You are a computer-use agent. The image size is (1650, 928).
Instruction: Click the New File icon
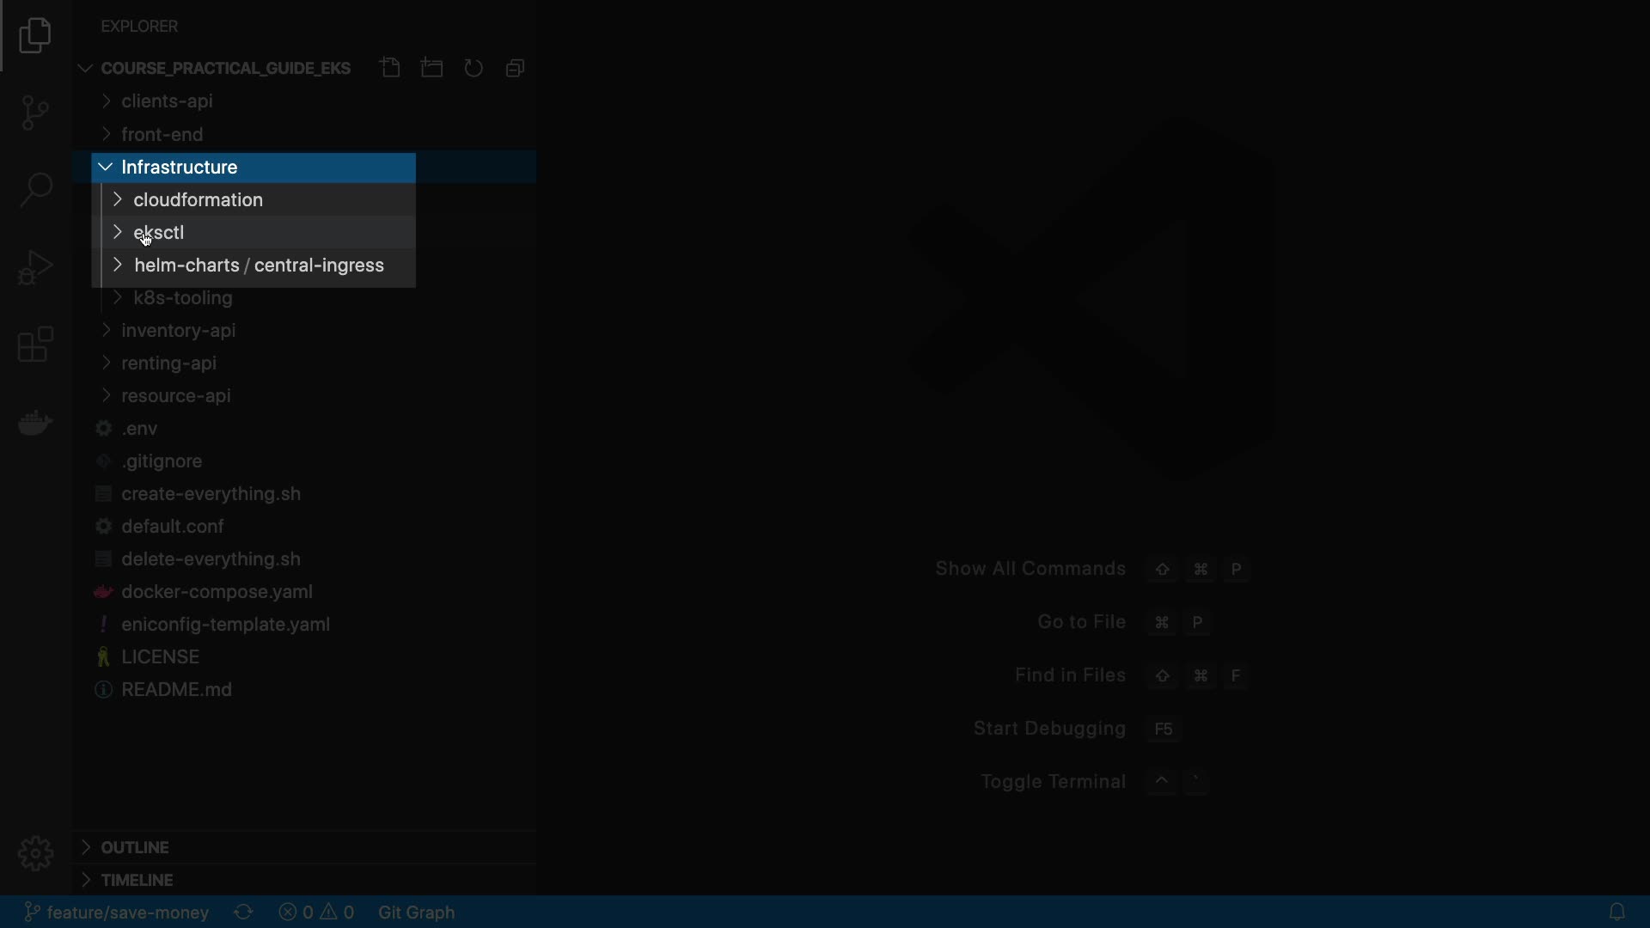click(390, 68)
